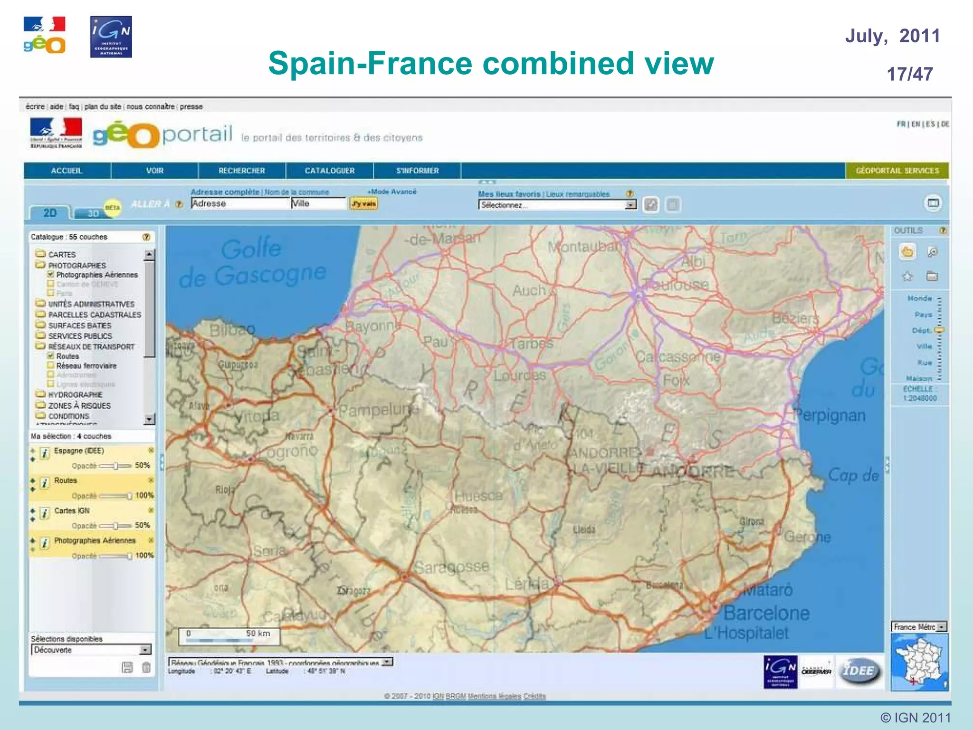Screen dimensions: 973x730
Task: Click the IGN logo below the map
Action: [x=780, y=672]
